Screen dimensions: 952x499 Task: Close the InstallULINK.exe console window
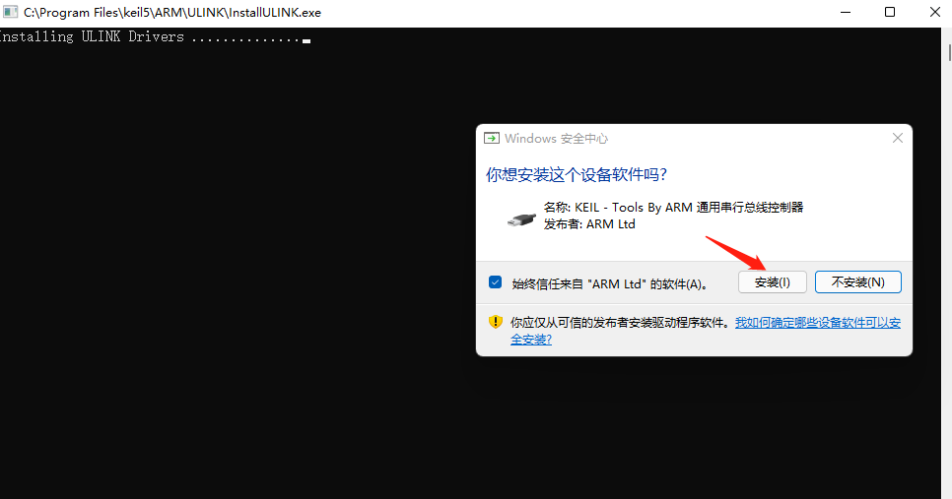tap(935, 12)
